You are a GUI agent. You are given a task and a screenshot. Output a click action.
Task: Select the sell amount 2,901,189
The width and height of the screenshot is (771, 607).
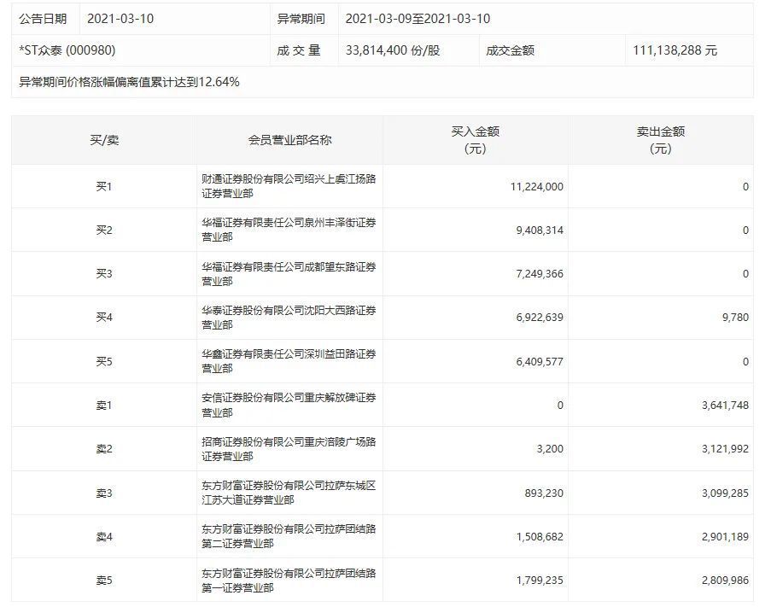725,537
